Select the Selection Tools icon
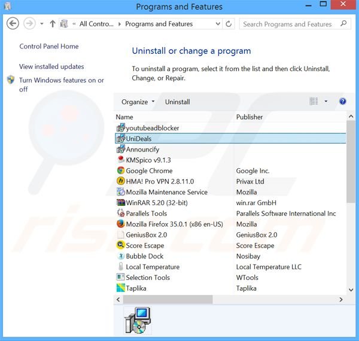Screen dimensions: 359x341 [x=121, y=277]
